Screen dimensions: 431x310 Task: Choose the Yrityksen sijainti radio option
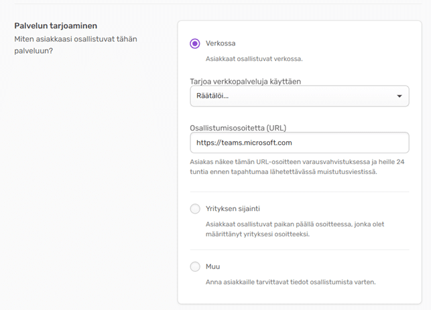(195, 209)
